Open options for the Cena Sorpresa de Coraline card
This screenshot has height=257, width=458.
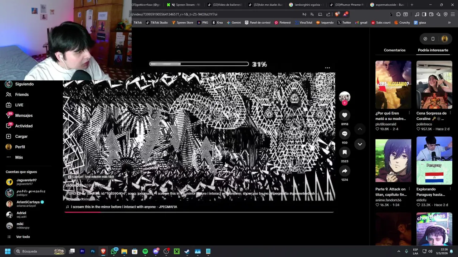pos(450,113)
